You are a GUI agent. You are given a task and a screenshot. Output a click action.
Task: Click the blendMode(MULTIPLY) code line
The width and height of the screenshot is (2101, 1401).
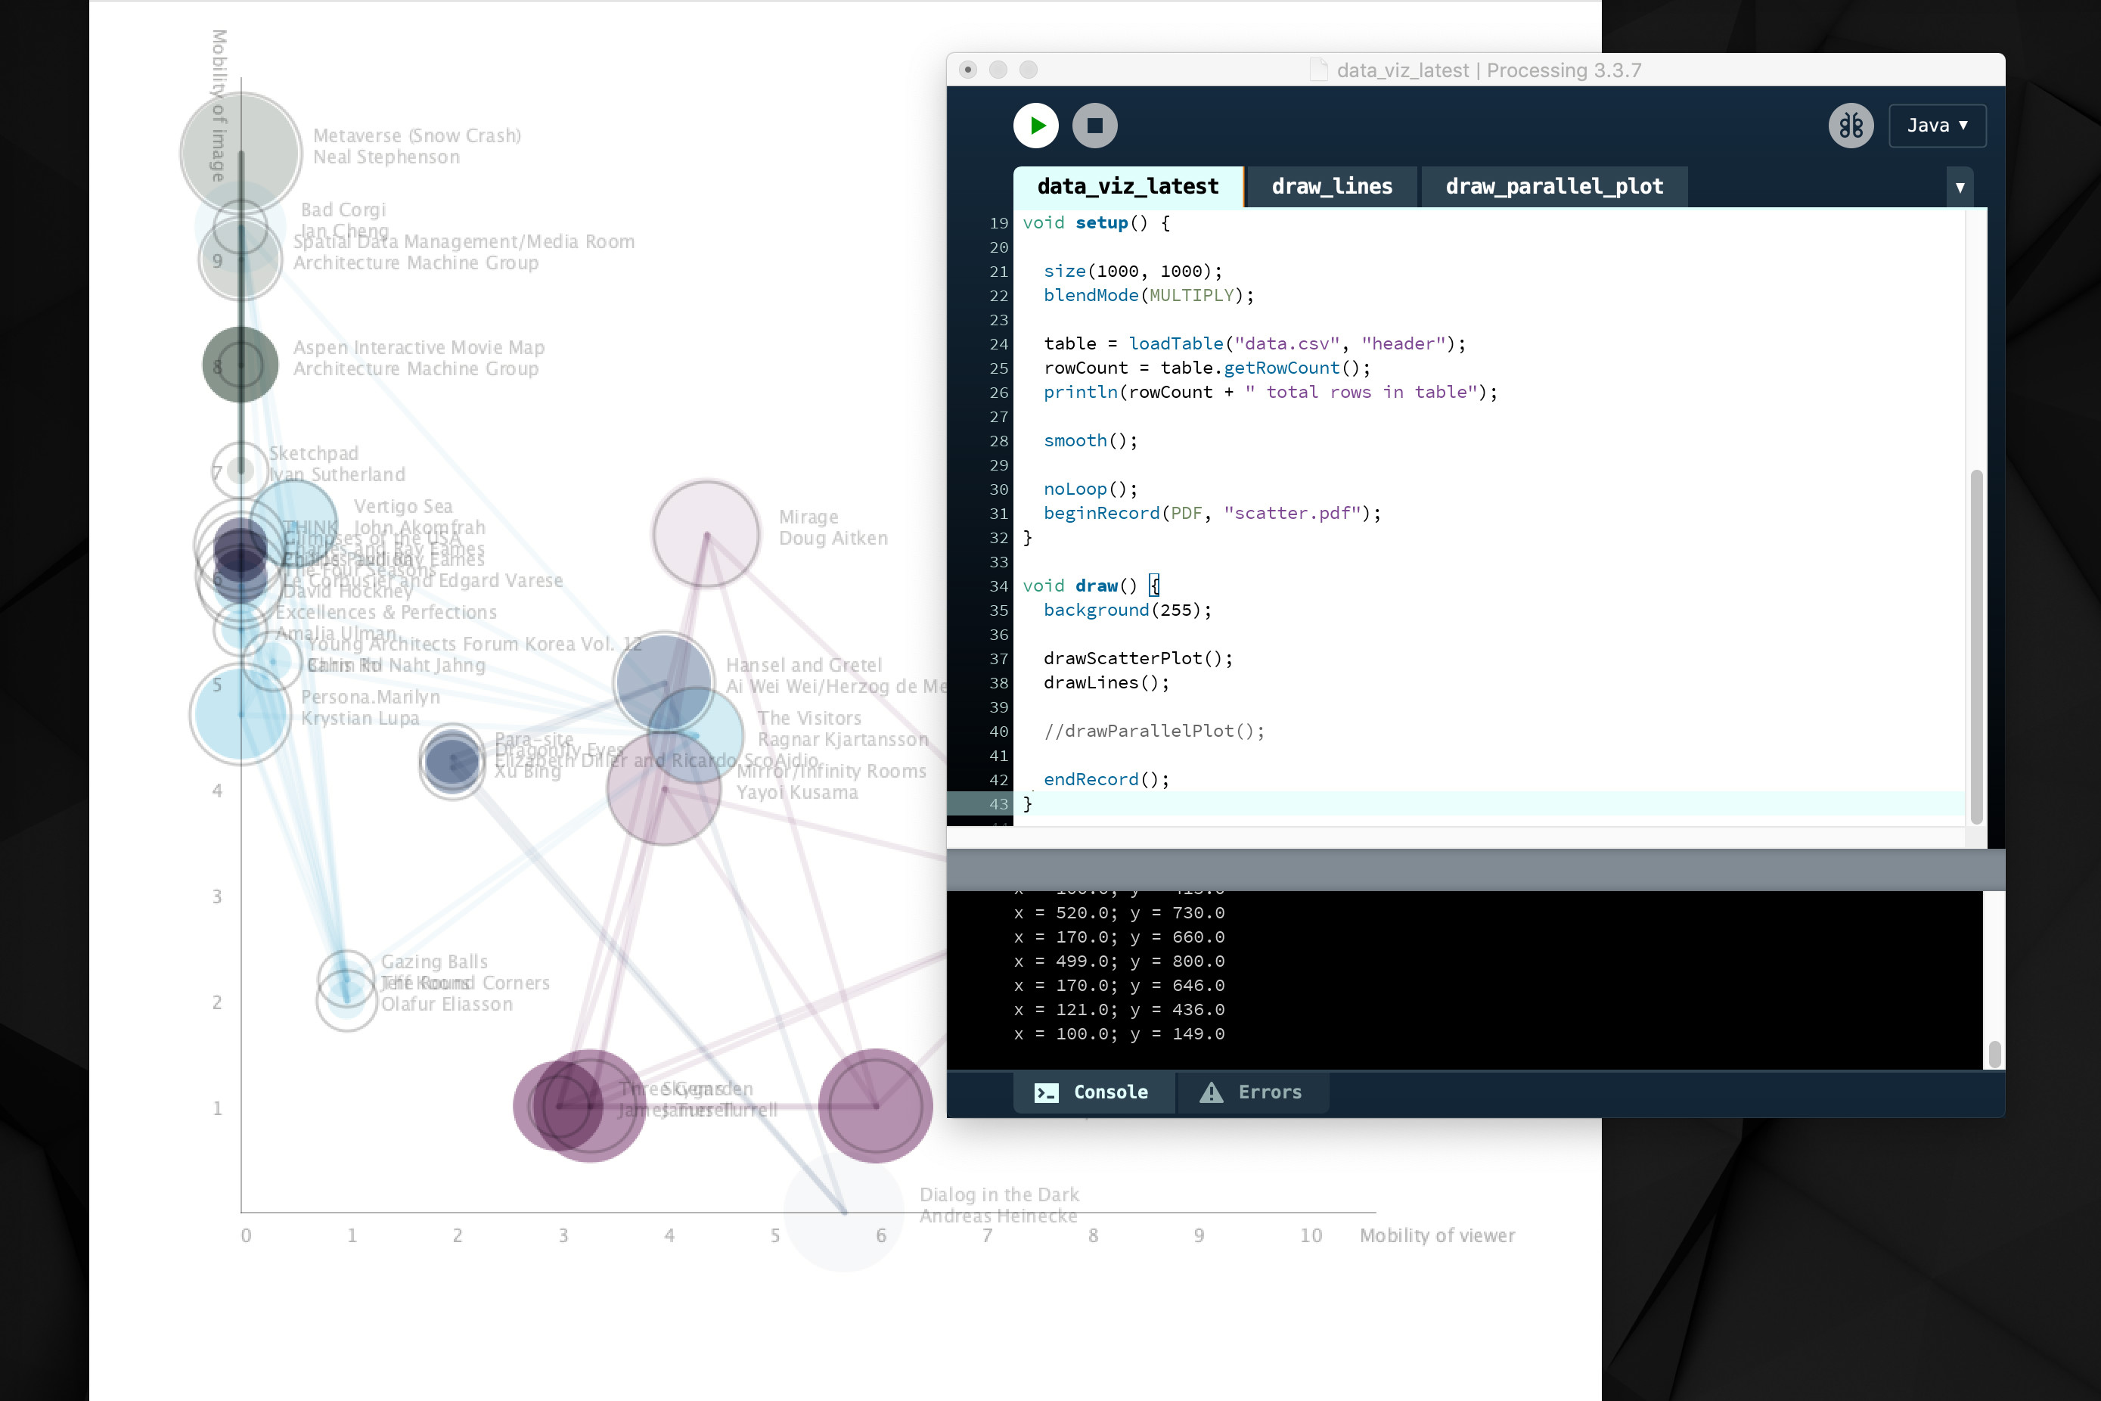[1148, 295]
